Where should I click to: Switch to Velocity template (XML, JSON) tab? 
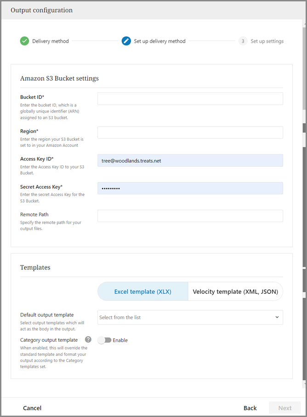tap(236, 292)
